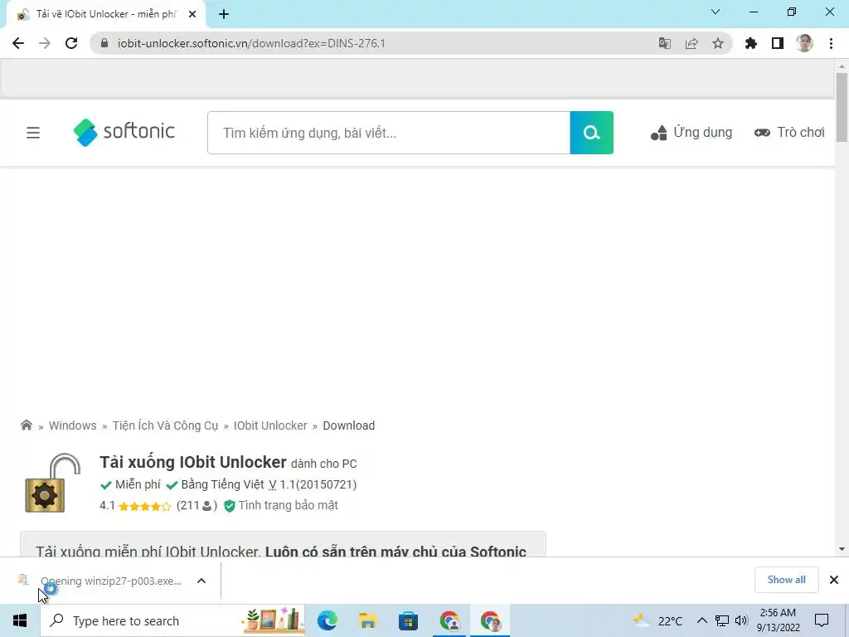Image resolution: width=849 pixels, height=637 pixels.
Task: Open the weather 22°C widget
Action: click(657, 620)
